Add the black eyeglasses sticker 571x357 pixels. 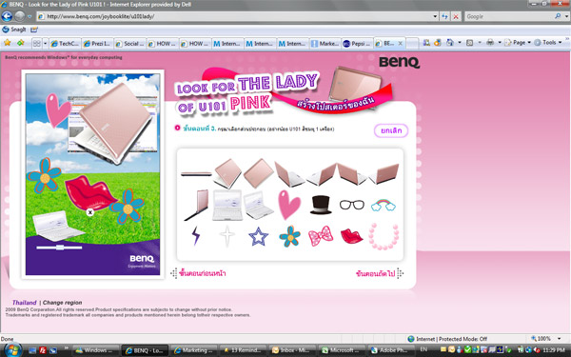352,205
